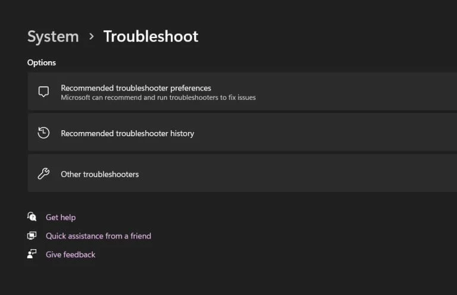Click the Troubleshoot page title

tap(151, 36)
